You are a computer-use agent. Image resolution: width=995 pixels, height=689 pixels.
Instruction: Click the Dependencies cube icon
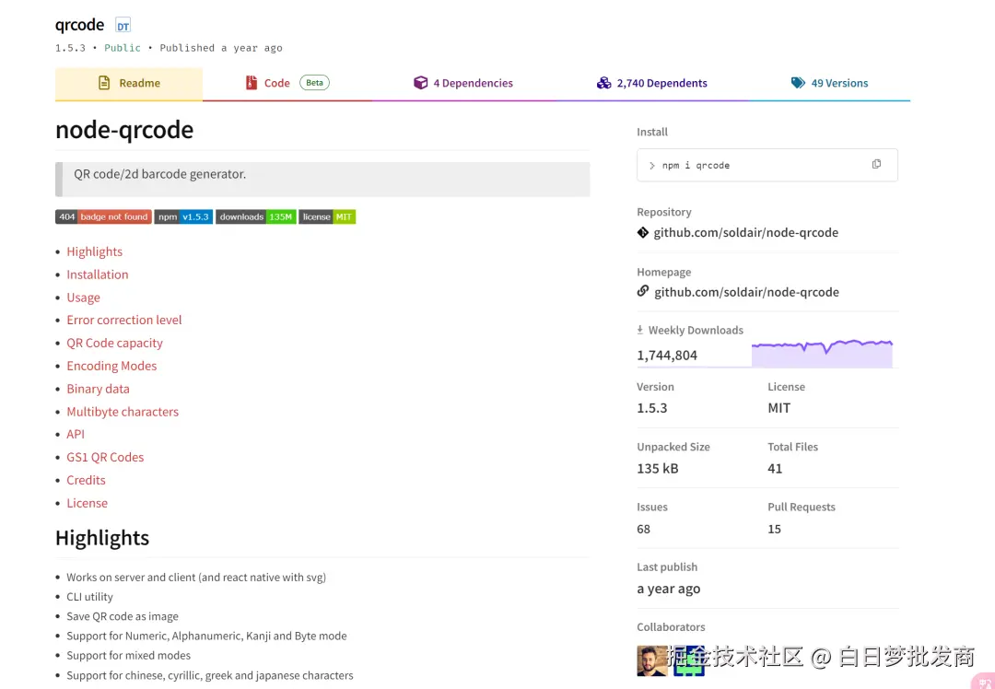point(420,83)
